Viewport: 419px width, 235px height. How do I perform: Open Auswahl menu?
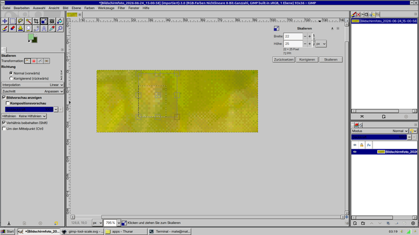coord(39,8)
